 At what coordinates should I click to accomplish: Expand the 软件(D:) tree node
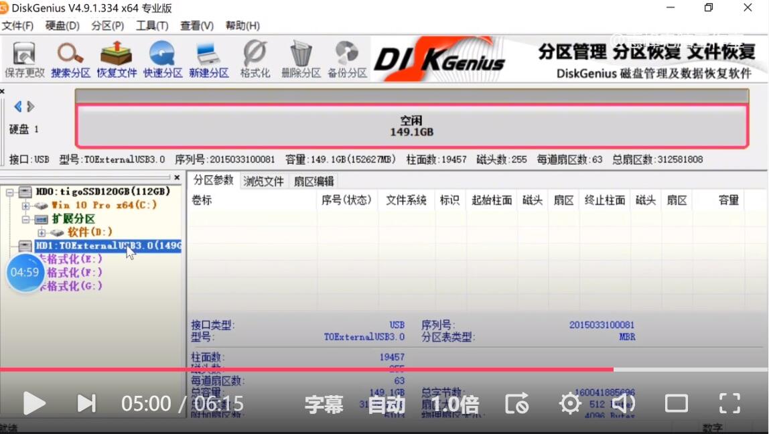pyautogui.click(x=42, y=232)
